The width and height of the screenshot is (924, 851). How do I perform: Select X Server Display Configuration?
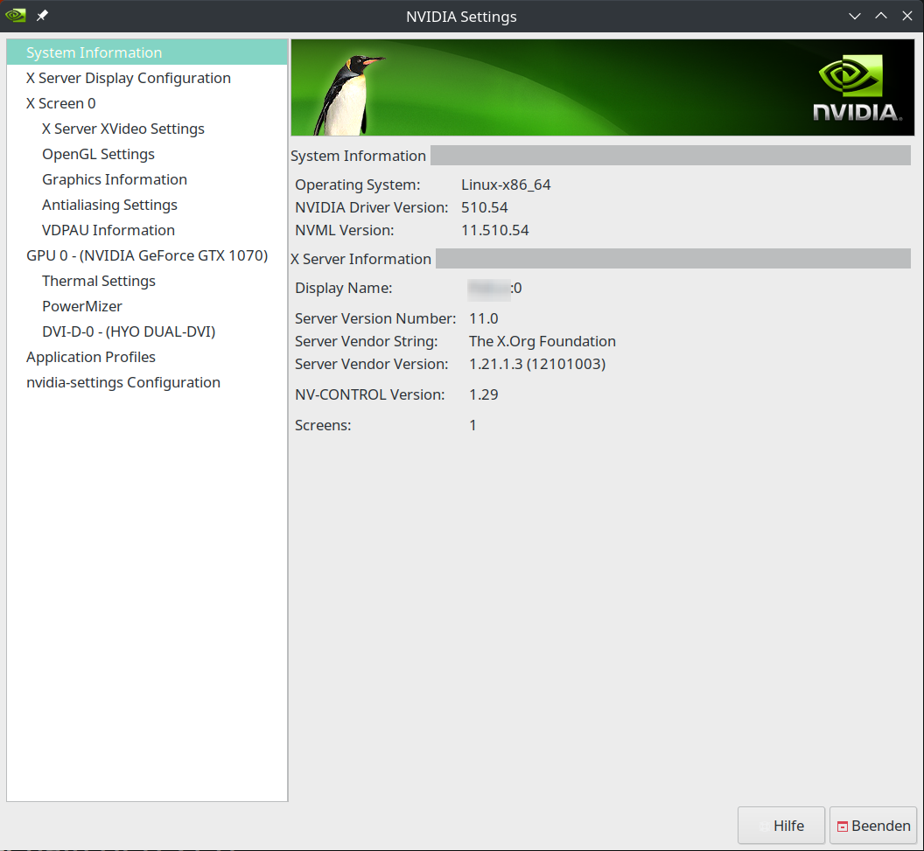[x=128, y=77]
